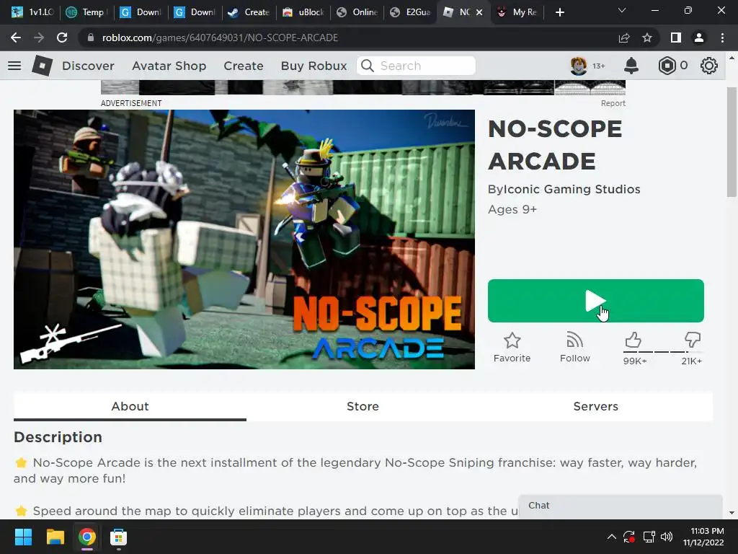Expand the tab search dropdown arrow
This screenshot has height=554, width=738.
coord(622,10)
